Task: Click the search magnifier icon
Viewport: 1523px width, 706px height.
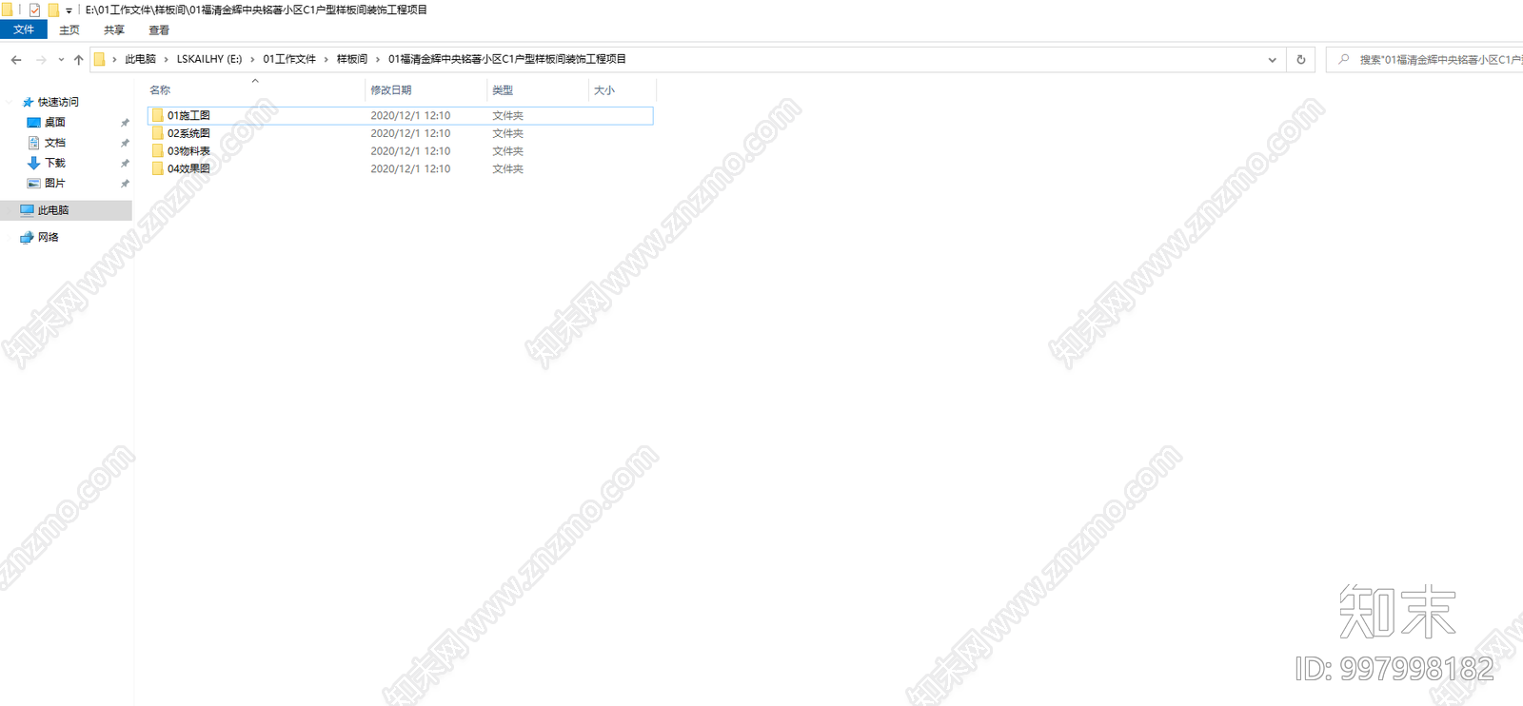Action: click(x=1343, y=59)
